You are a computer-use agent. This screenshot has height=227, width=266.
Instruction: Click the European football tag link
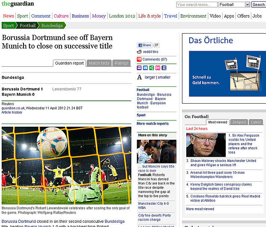pyautogui.click(x=151, y=105)
